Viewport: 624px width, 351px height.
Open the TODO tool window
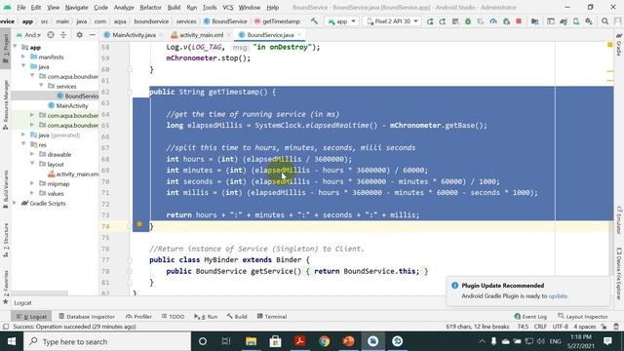[x=173, y=317]
